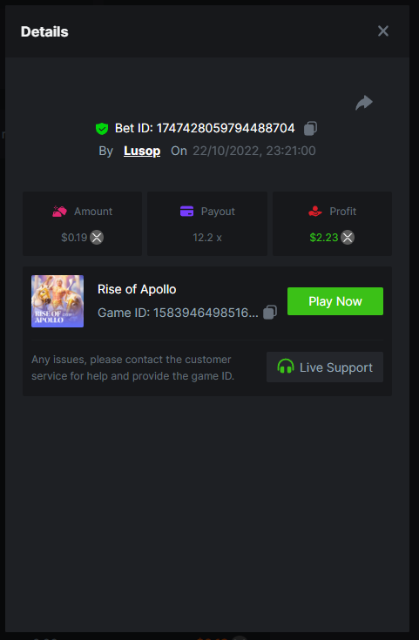
Task: Click the 12.2 x payout value
Action: pyautogui.click(x=207, y=238)
